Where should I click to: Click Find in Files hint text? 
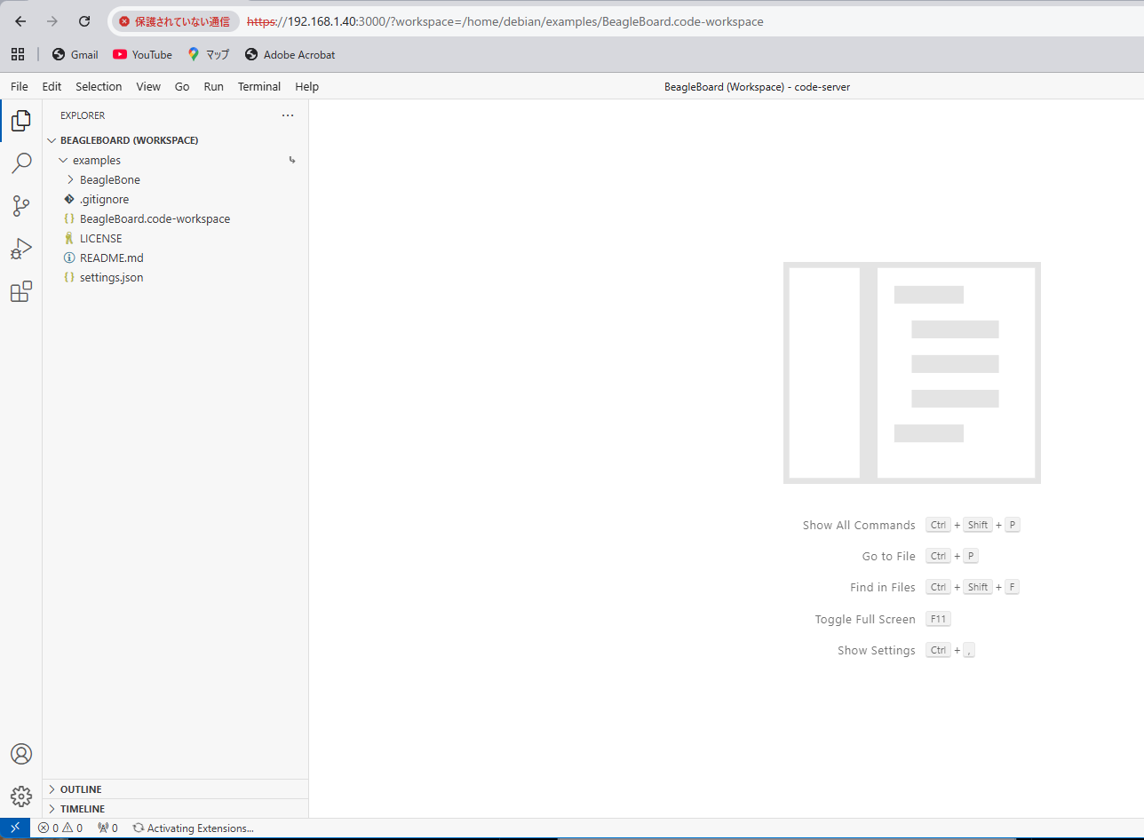point(883,587)
